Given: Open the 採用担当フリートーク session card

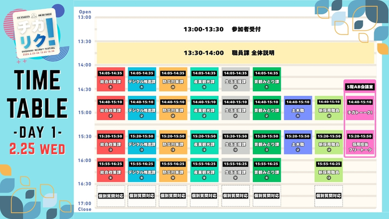Looking at the screenshot, I should (x=360, y=143).
